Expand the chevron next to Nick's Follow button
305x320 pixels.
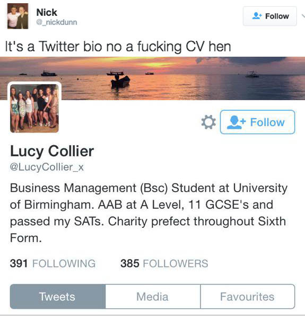303,16
